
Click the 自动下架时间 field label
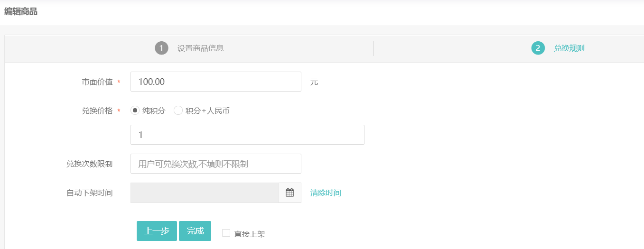[x=90, y=193]
